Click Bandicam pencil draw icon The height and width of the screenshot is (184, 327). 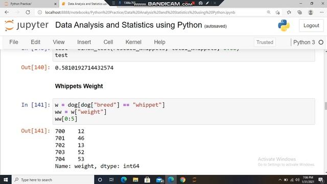[207, 3]
